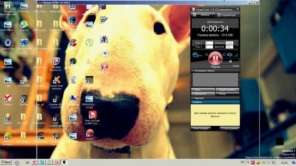Image resolution: width=296 pixels, height=166 pixels.
Task: Open the GTA4 folder on desktop
Action: pyautogui.click(x=40, y=63)
